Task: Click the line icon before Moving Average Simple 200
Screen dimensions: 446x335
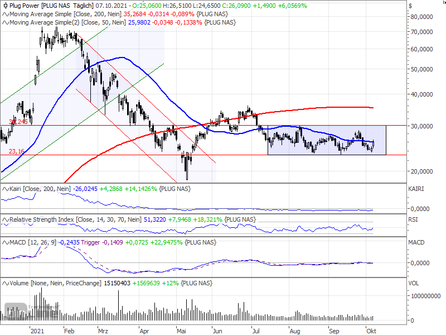Action: click(x=6, y=14)
